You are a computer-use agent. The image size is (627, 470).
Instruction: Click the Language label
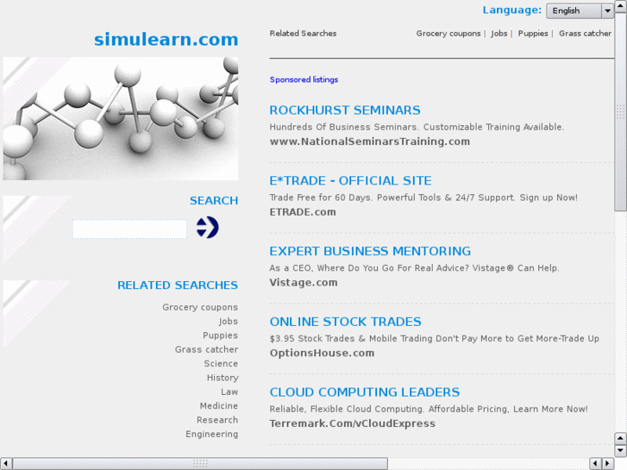coord(511,10)
